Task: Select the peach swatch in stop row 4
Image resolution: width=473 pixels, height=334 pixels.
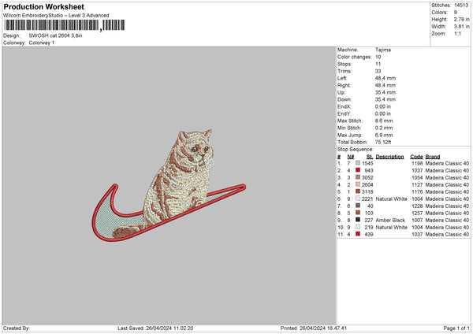Action: click(x=358, y=184)
